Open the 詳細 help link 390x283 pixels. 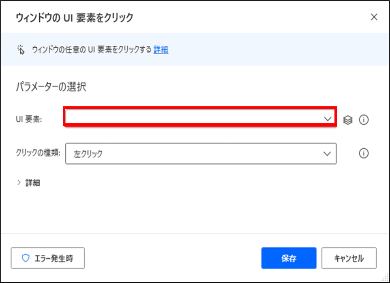point(161,50)
